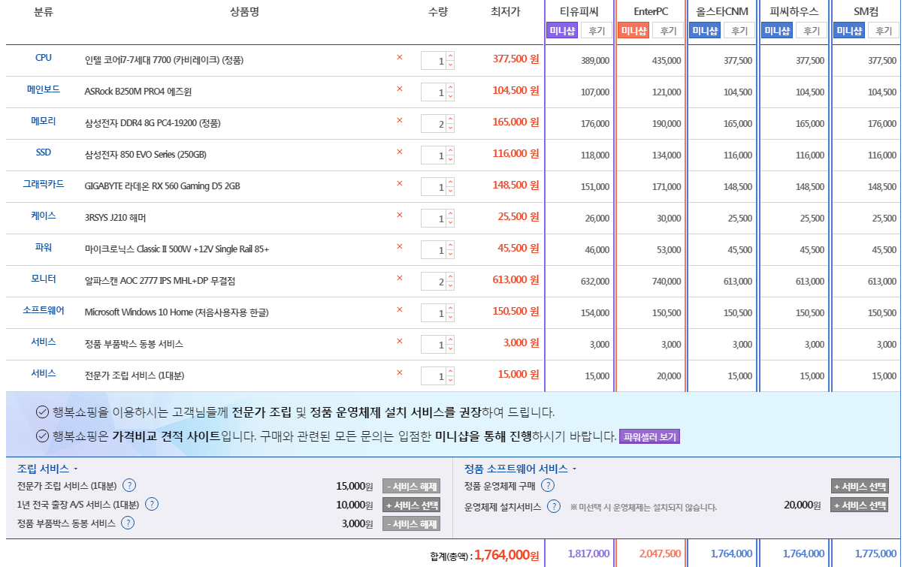Click help icon for 전문가 조립 서비스
Viewport: 910px width, 567px height.
[128, 486]
